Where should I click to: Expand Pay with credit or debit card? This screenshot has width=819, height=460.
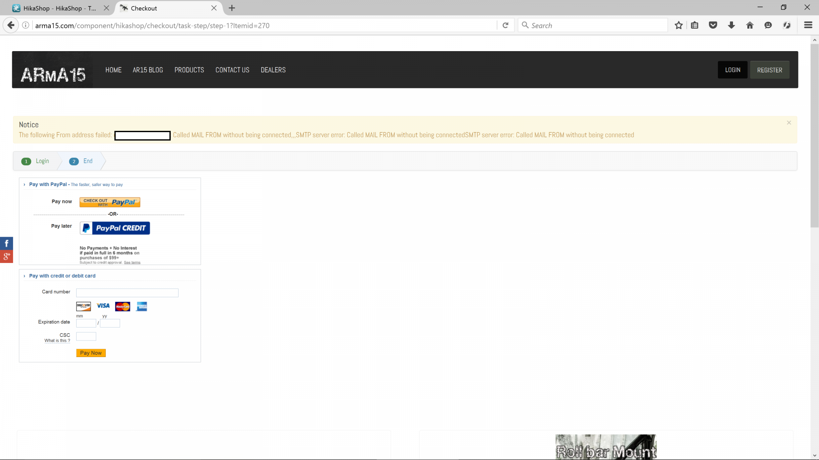[25, 276]
